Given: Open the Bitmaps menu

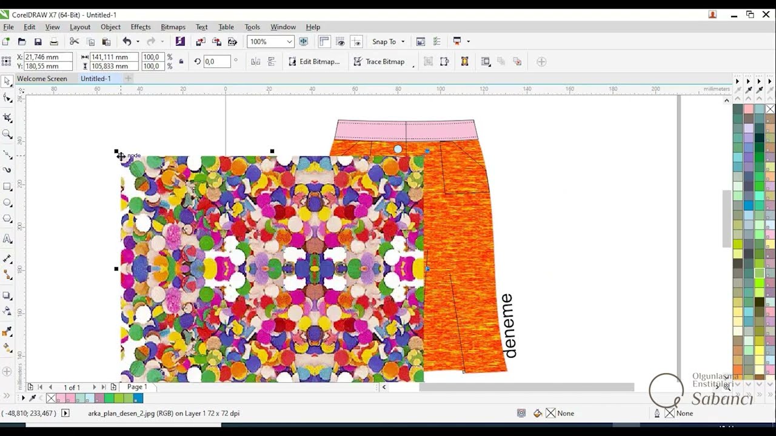Looking at the screenshot, I should (x=173, y=27).
